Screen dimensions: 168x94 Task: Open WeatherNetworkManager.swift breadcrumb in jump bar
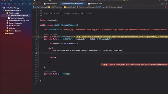[x=87, y=7]
